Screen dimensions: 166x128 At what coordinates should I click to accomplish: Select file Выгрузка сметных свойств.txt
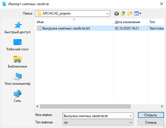[x=66, y=28]
